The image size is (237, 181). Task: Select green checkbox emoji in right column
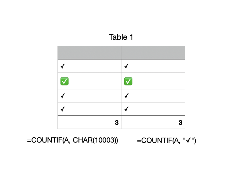point(128,81)
